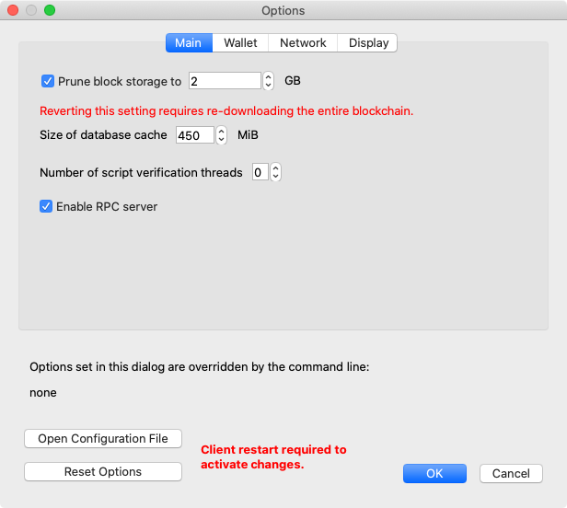This screenshot has width=567, height=508.
Task: Focus the database cache MiB field
Action: [195, 135]
